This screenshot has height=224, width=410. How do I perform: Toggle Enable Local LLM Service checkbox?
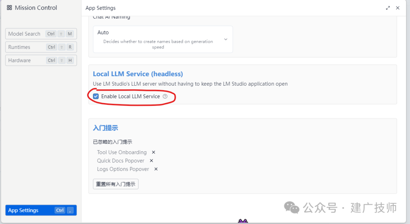tap(96, 96)
